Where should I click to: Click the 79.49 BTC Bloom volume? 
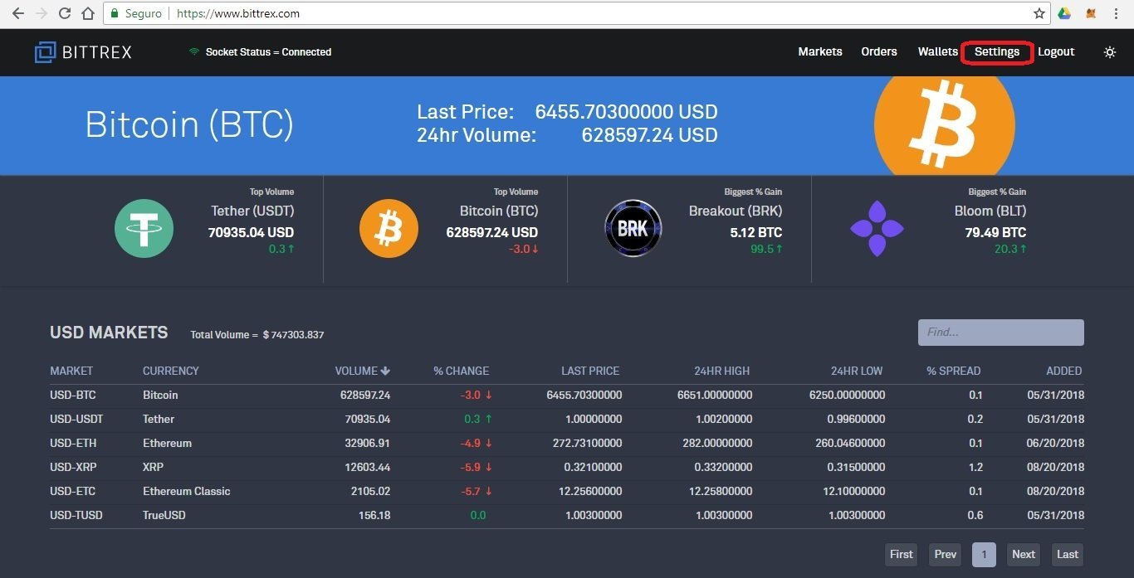(x=995, y=233)
